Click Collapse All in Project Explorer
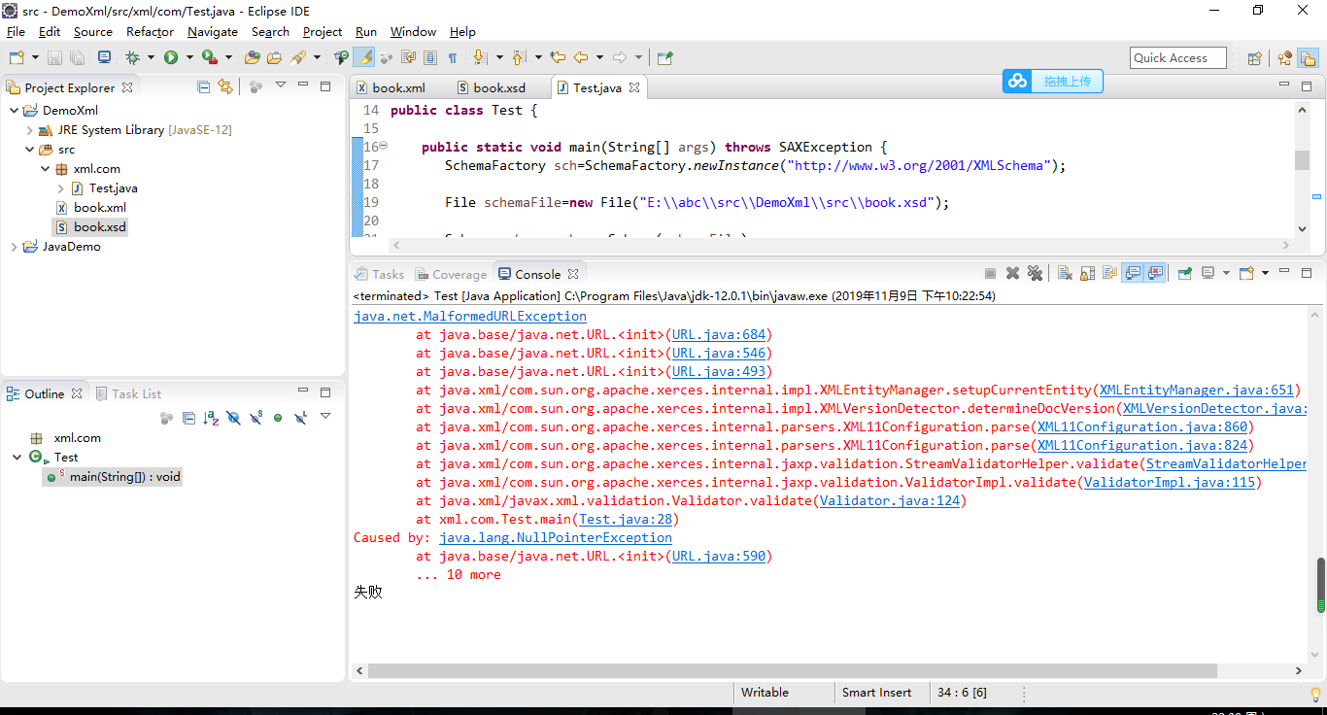Viewport: 1327px width, 715px height. [x=203, y=86]
